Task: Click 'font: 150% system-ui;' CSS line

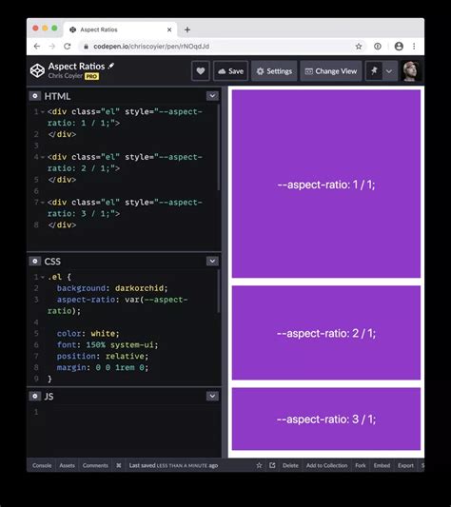Action: click(x=108, y=344)
